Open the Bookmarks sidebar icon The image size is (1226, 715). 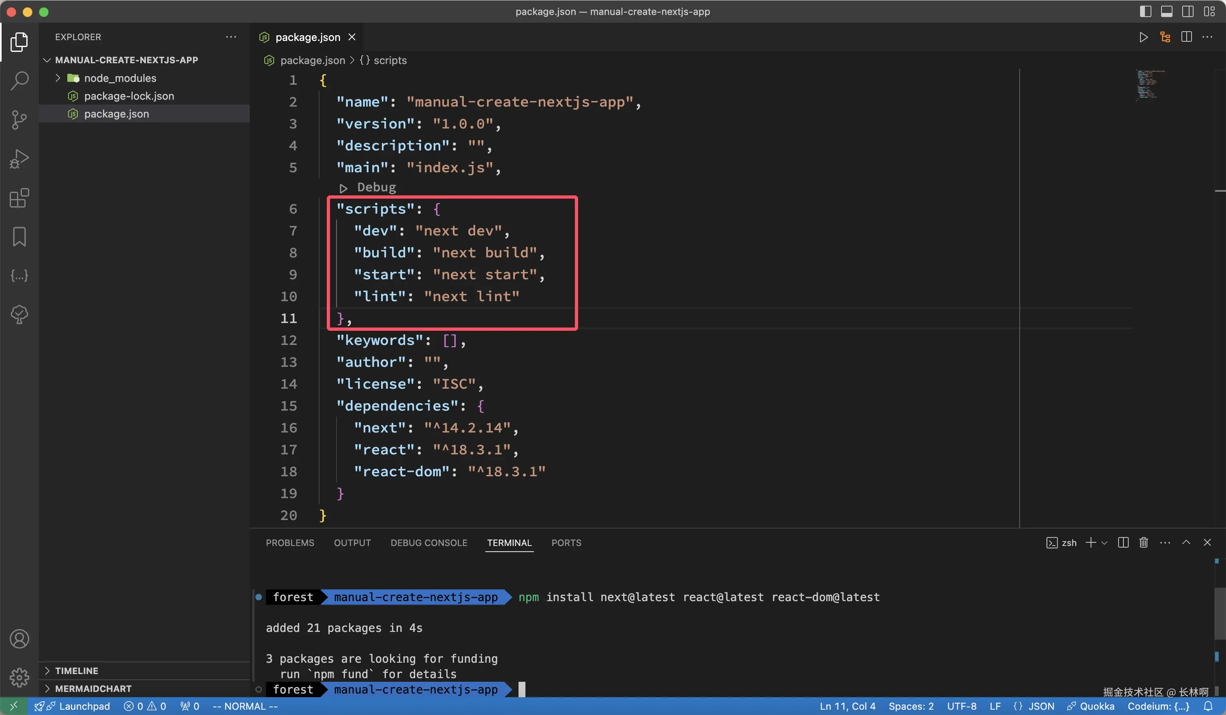coord(19,236)
